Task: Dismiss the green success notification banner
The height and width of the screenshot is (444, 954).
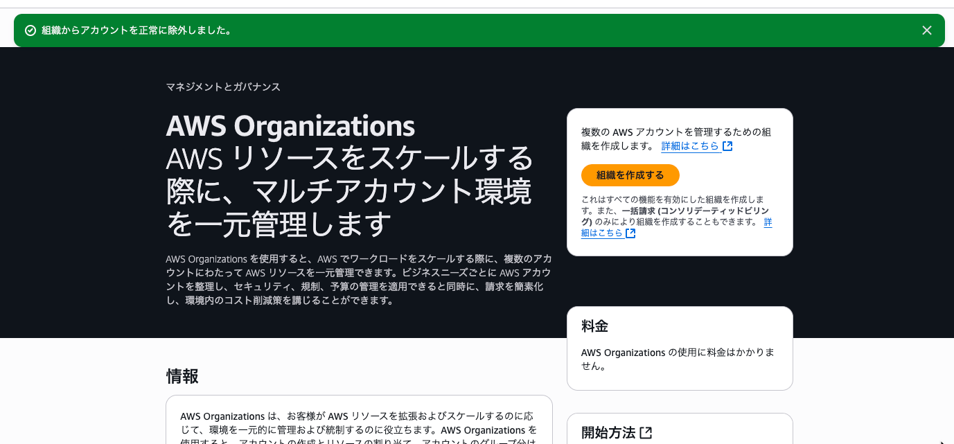Action: (927, 30)
